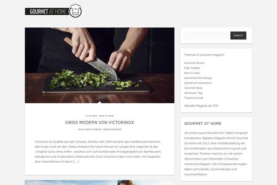Click the 14 March 2018 post date

(90, 129)
